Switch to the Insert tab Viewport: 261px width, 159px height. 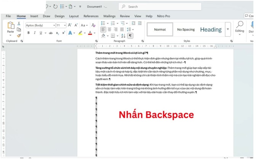pyautogui.click(x=34, y=16)
